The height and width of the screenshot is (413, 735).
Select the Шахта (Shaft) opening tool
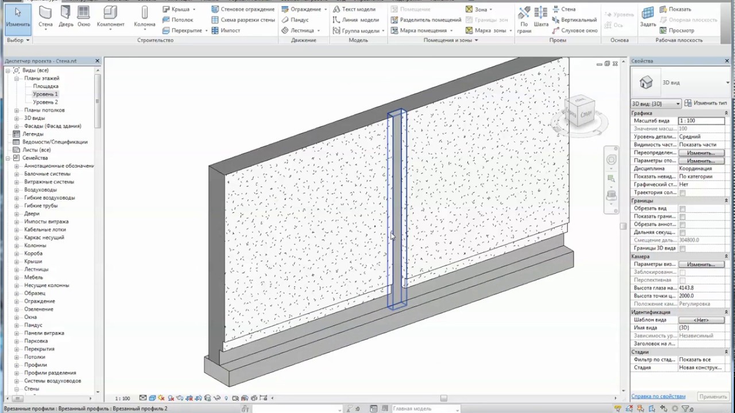click(541, 18)
